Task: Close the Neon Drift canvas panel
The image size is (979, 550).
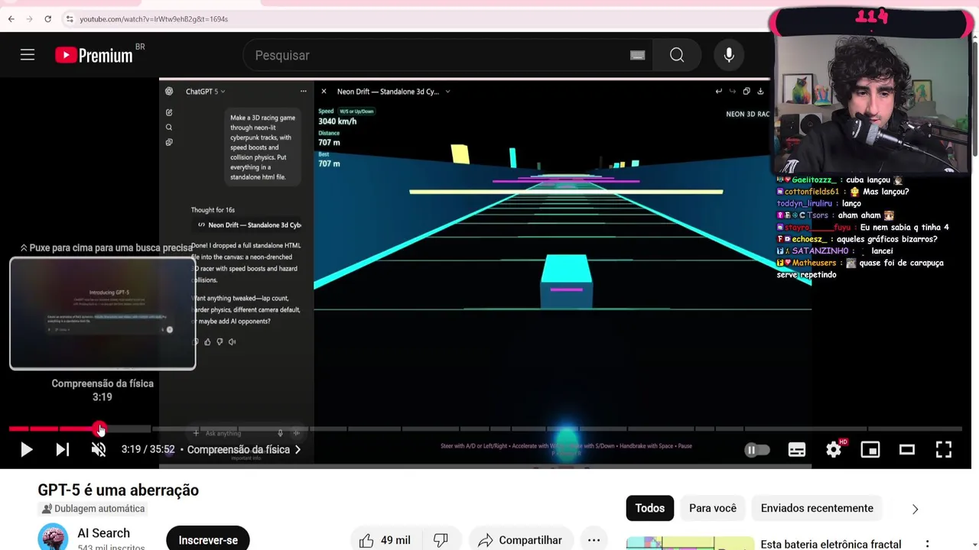Action: pyautogui.click(x=324, y=92)
